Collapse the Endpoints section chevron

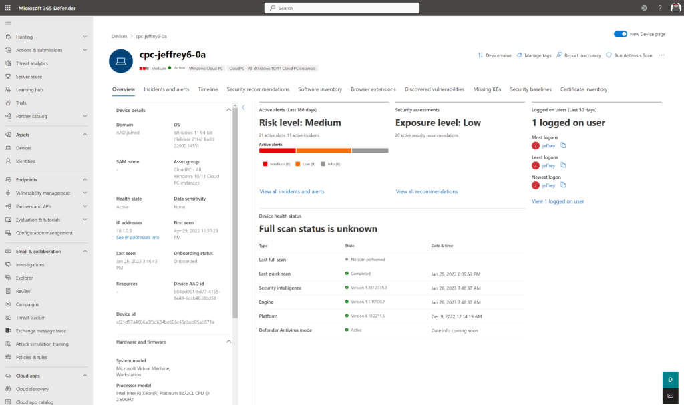[x=85, y=179]
